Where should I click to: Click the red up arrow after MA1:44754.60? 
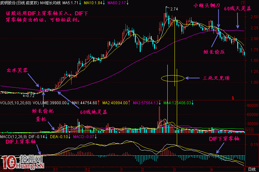98,103
